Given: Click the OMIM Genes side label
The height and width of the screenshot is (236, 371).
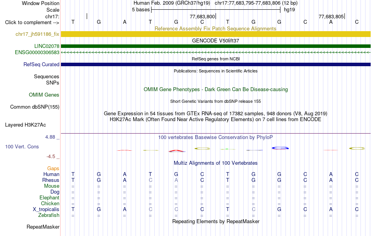Looking at the screenshot, I should tap(44, 95).
